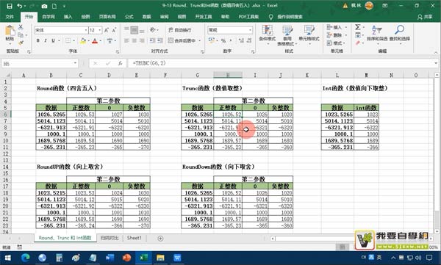This screenshot has height=265, width=441.
Task: Toggle Italic formatting button
Action: [46, 40]
